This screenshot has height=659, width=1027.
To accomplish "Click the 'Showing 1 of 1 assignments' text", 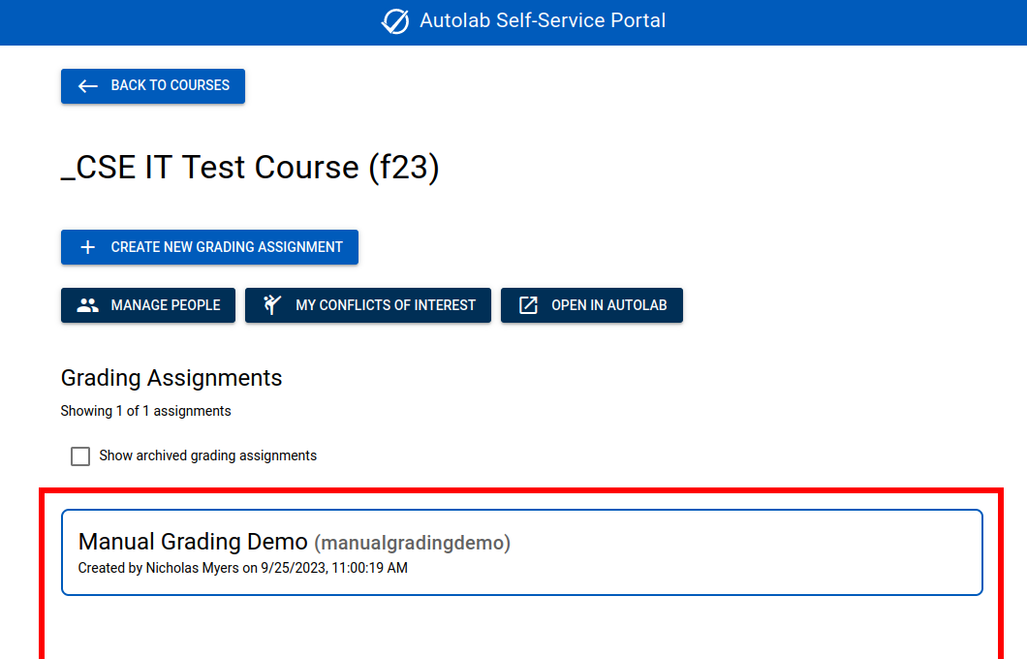I will tap(145, 411).
